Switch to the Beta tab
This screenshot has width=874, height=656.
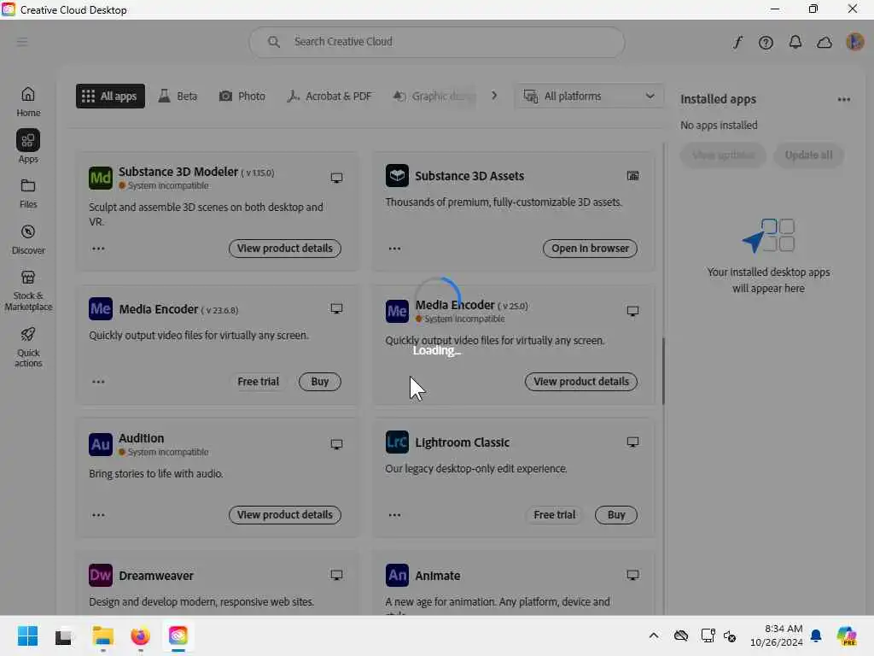(178, 96)
